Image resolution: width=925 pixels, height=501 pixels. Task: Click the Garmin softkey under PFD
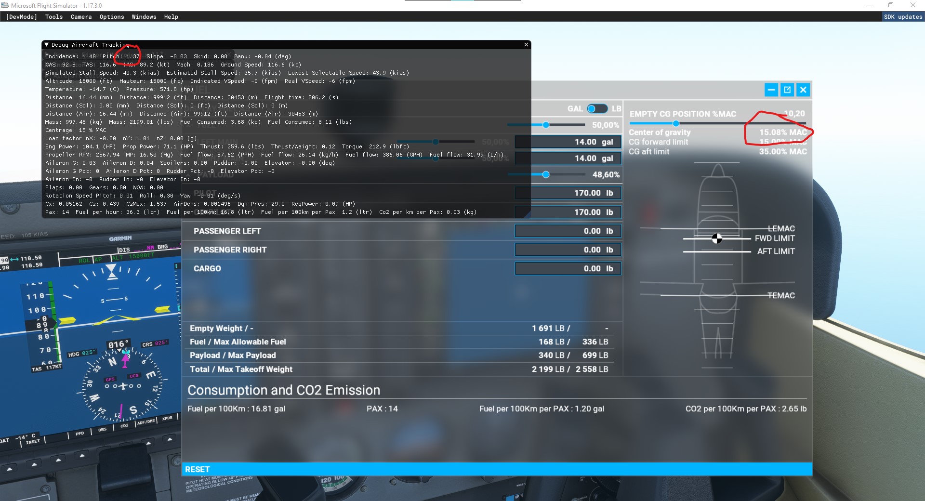[x=82, y=455]
